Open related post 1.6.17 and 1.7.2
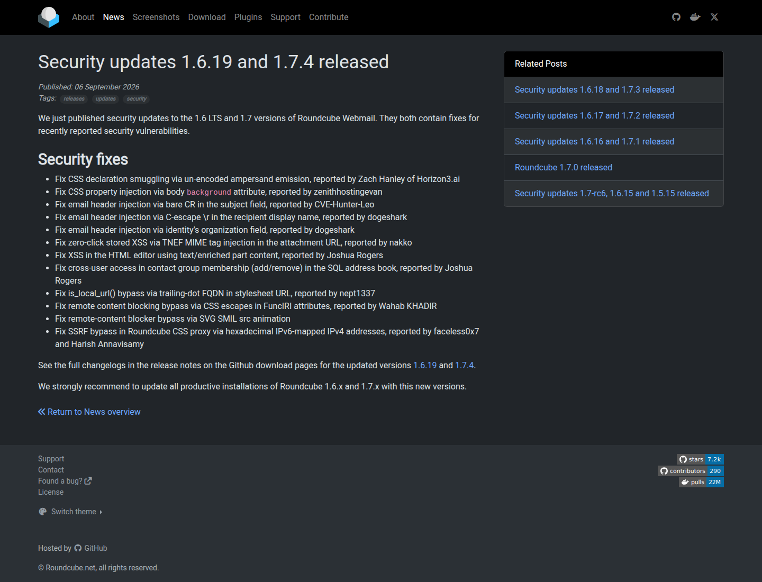Screen dimensions: 762x582 pyautogui.click(x=594, y=115)
